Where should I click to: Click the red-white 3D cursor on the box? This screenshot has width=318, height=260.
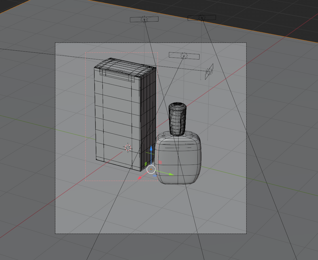click(128, 148)
